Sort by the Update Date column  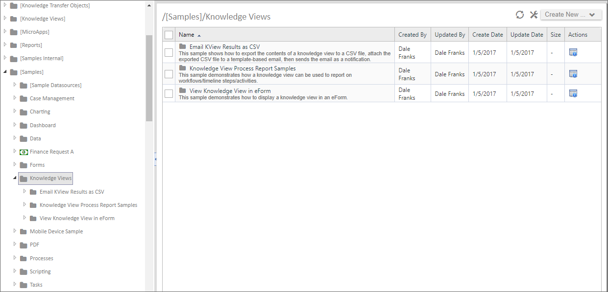pos(527,35)
